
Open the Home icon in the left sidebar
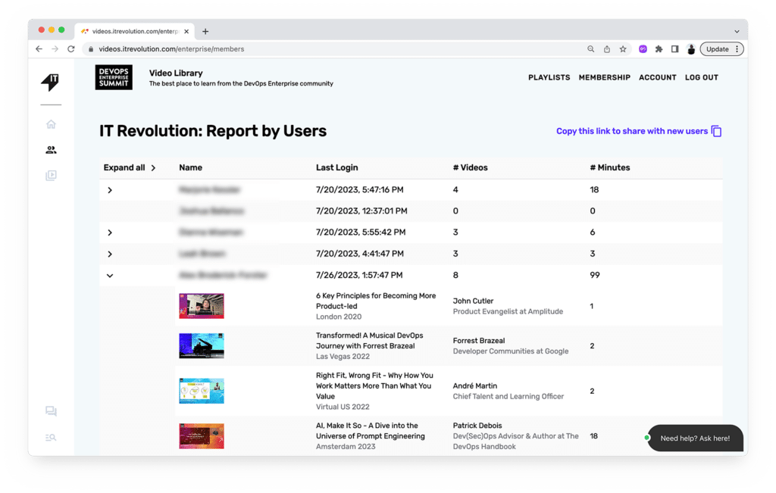[51, 124]
